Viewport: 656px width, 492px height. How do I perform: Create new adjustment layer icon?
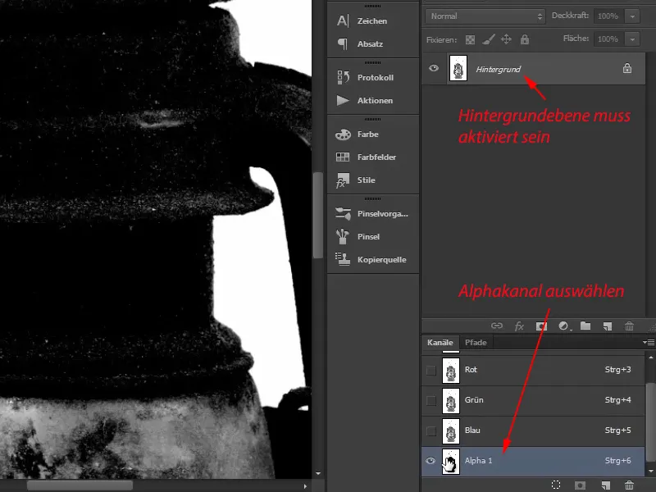tap(564, 326)
